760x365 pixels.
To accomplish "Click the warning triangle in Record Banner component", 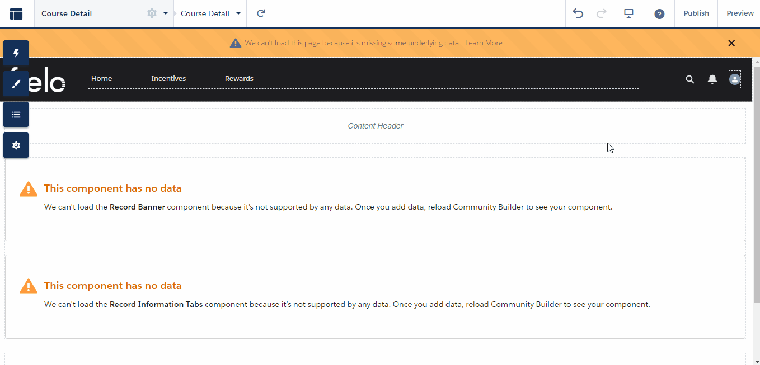I will coord(29,189).
